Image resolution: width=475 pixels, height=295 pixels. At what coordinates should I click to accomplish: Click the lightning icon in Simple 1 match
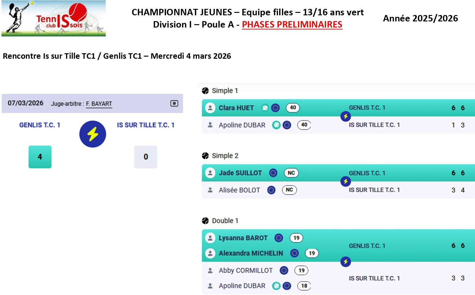point(345,116)
